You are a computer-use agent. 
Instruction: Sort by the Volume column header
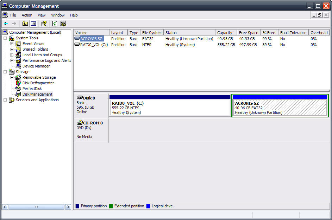tap(92, 33)
